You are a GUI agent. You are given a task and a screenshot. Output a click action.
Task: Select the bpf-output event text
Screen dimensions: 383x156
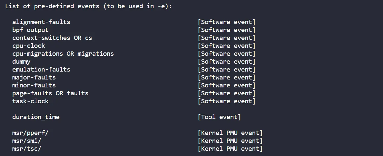[30, 30]
